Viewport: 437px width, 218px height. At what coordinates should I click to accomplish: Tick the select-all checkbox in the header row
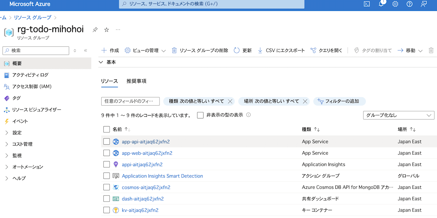point(106,129)
